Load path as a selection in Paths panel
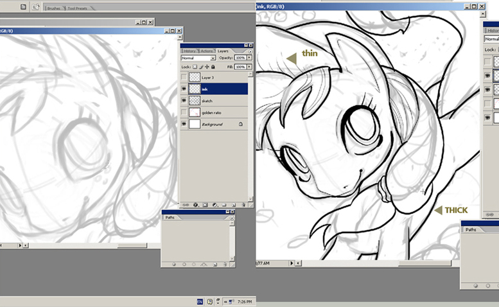 [194, 265]
